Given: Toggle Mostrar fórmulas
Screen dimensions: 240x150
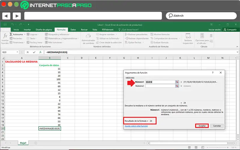Looking at the screenshot, I should tap(160, 34).
